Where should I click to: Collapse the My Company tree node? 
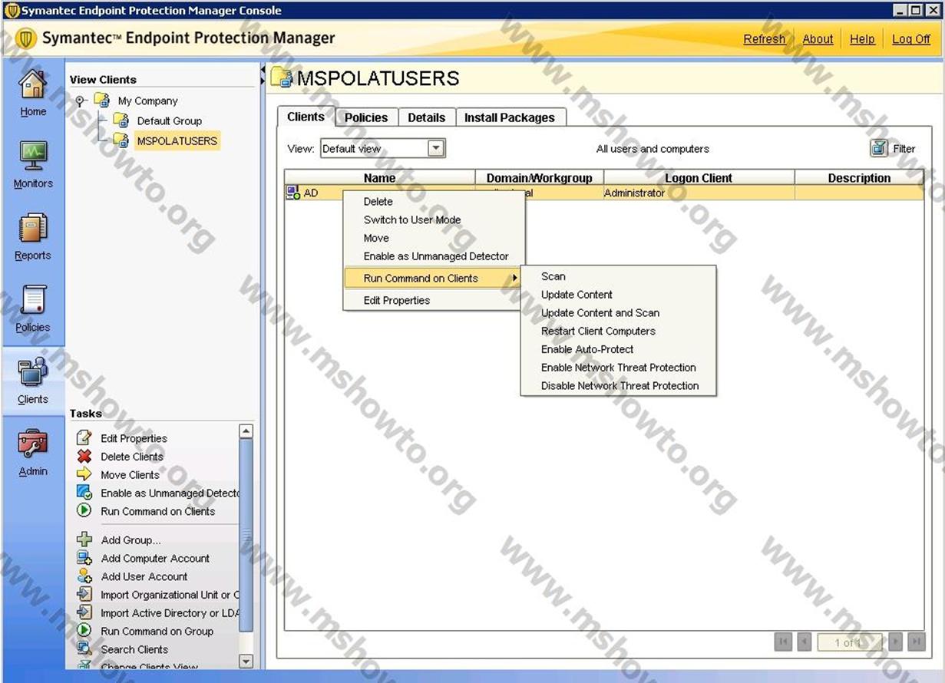[x=80, y=101]
